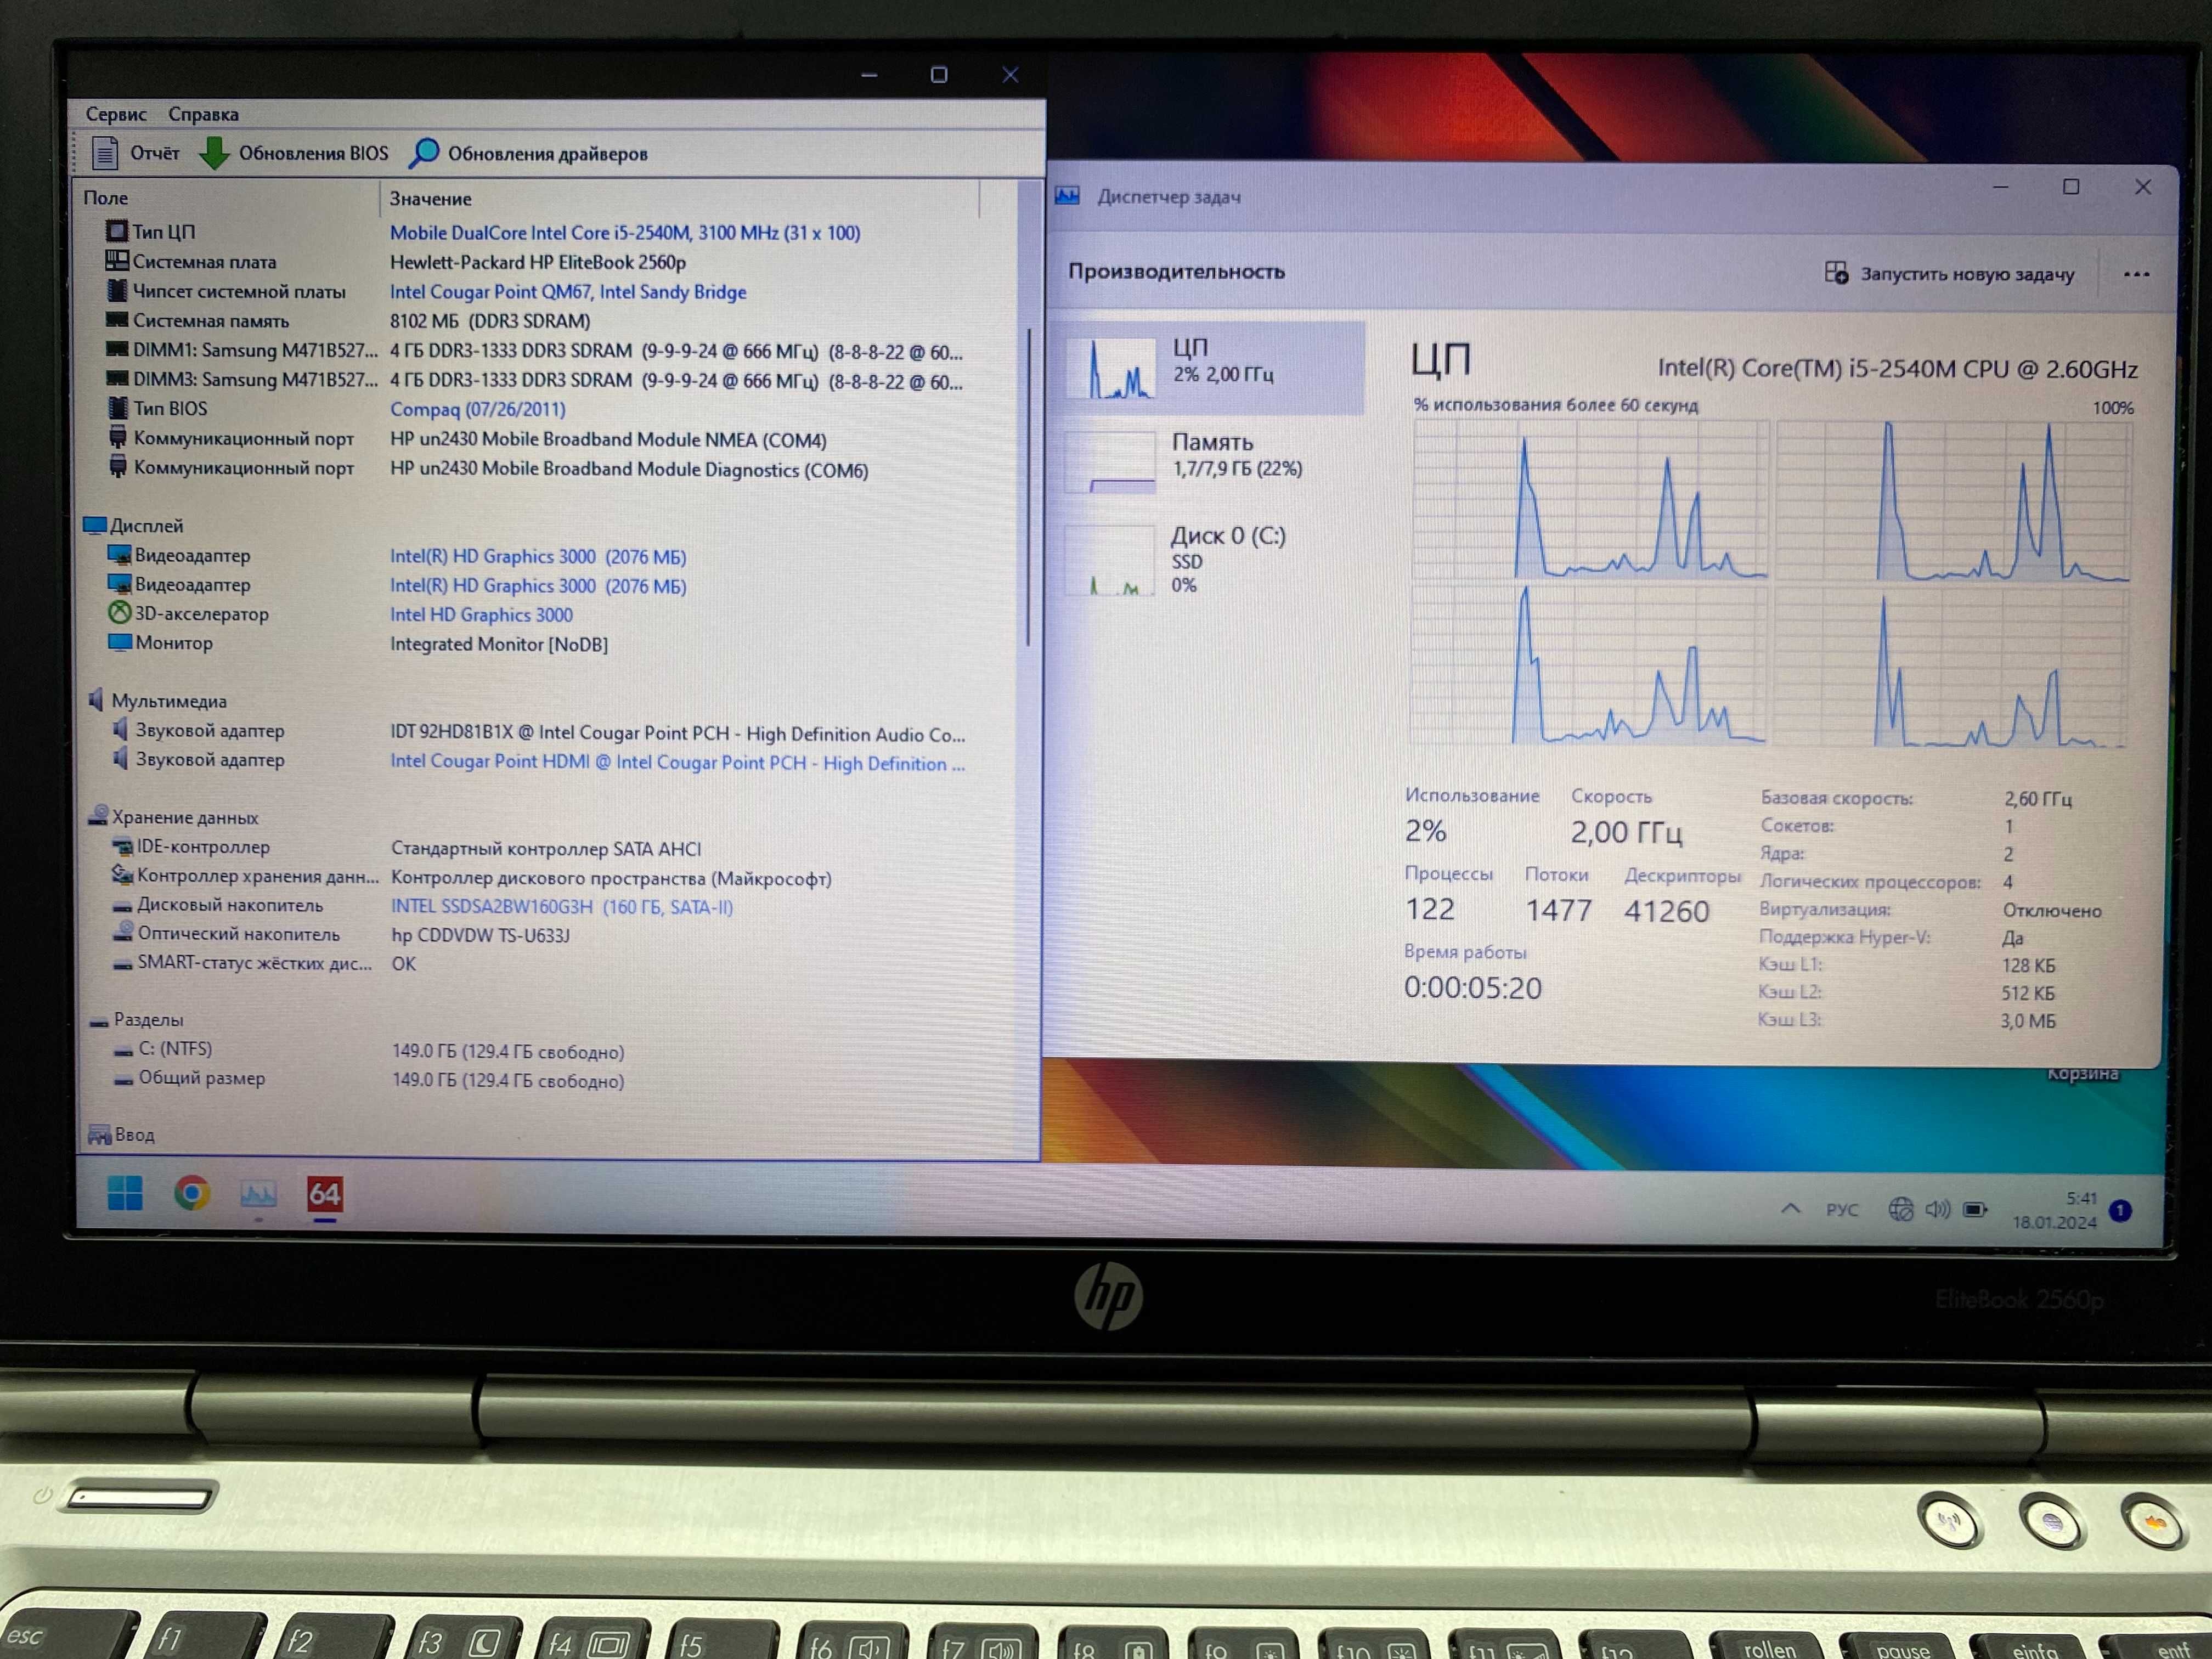
Task: Select the Мультимедиа section speaker icon
Action: click(x=96, y=699)
